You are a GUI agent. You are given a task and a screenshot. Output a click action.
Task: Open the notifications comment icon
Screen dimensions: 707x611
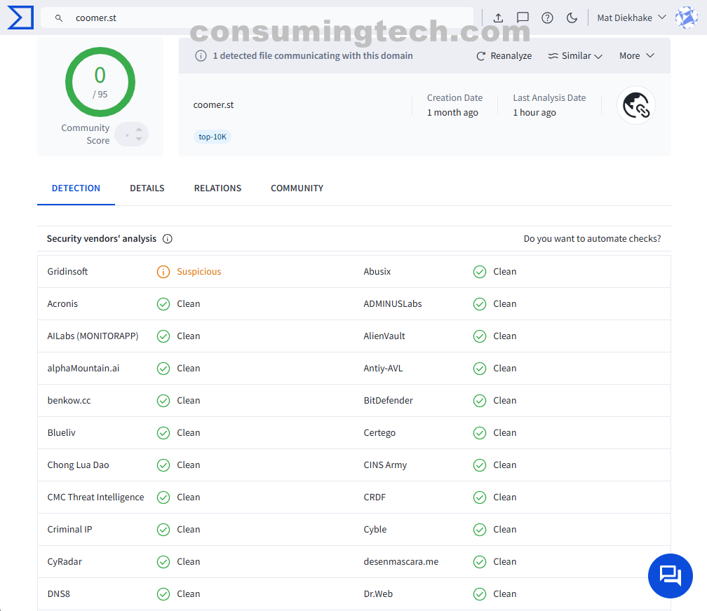[523, 18]
